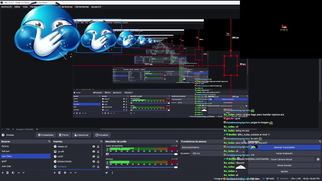The width and height of the screenshot is (322, 181).
Task: Show the contador source with its crossed eye icon
Action: pos(94,167)
